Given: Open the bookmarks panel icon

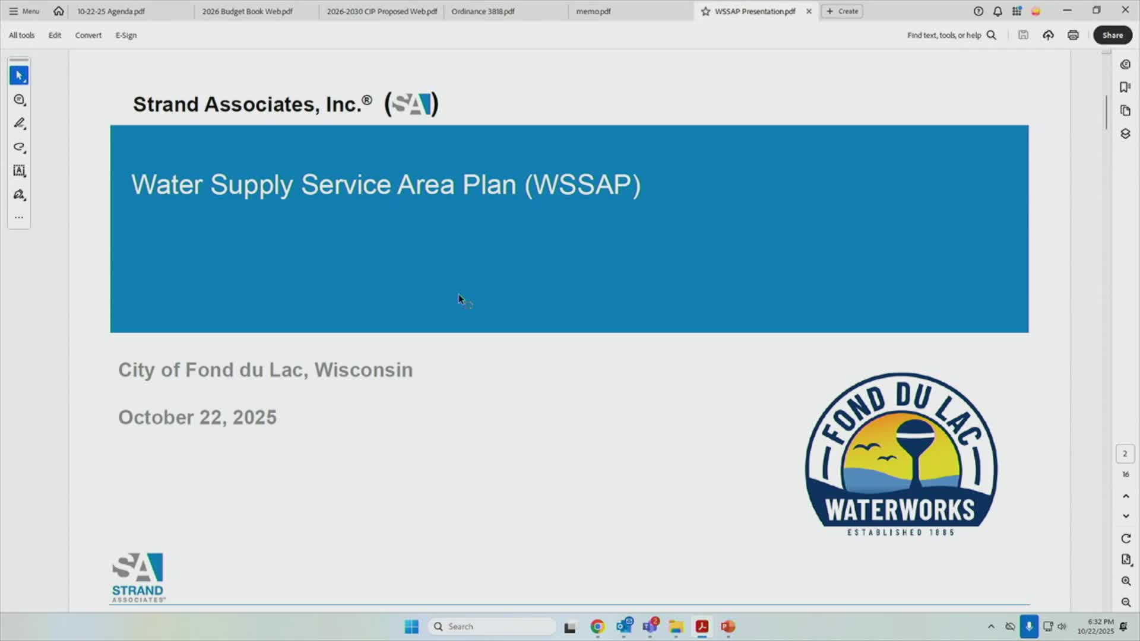Looking at the screenshot, I should tap(1125, 87).
